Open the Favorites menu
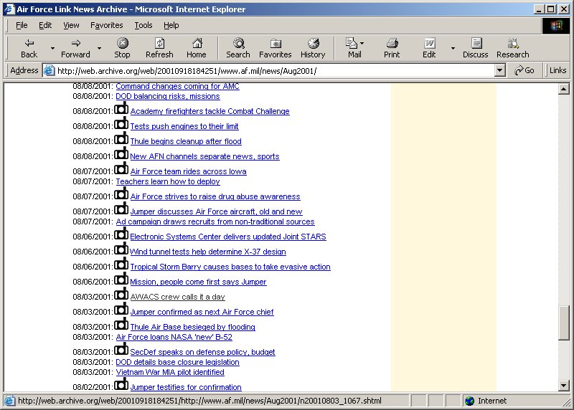This screenshot has width=574, height=410. click(106, 25)
